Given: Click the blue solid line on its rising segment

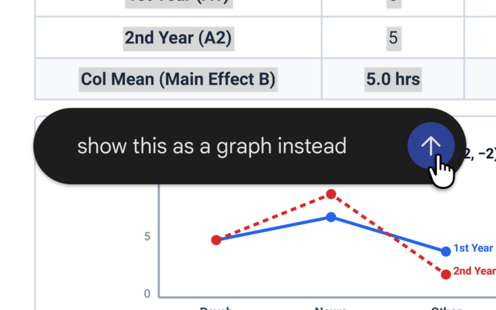Looking at the screenshot, I should tap(273, 228).
